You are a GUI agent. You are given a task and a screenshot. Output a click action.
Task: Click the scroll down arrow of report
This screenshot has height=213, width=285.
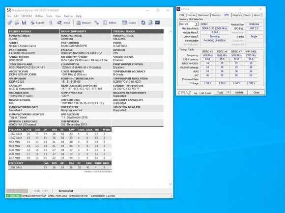pos(171,184)
